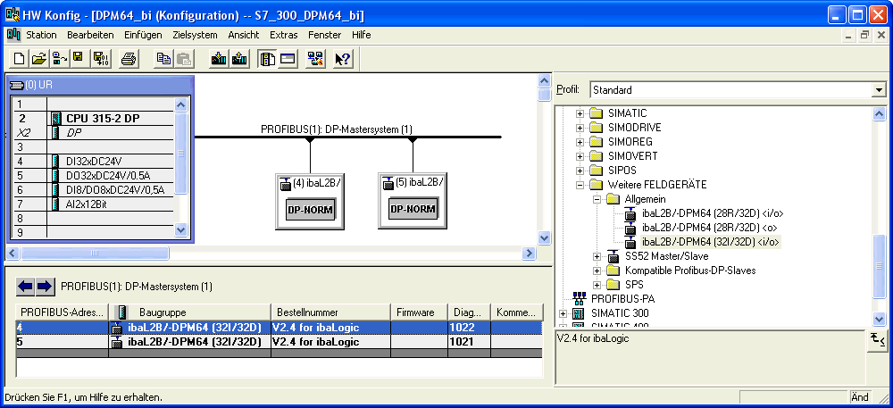The width and height of the screenshot is (893, 408).
Task: Click the PROFIBUS-PA catalog icon
Action: (580, 298)
